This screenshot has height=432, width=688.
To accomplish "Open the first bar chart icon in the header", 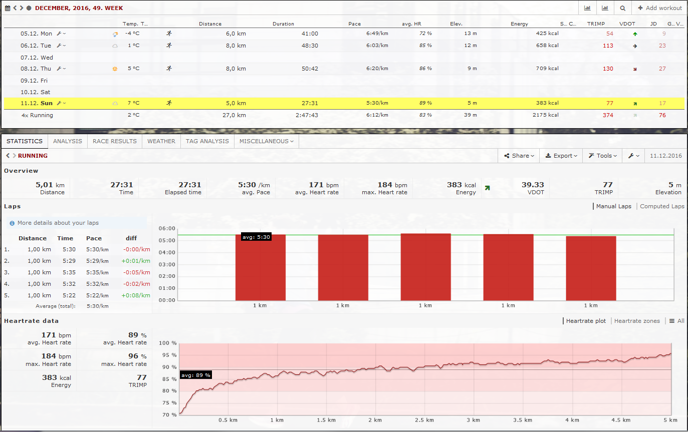I will pos(587,8).
